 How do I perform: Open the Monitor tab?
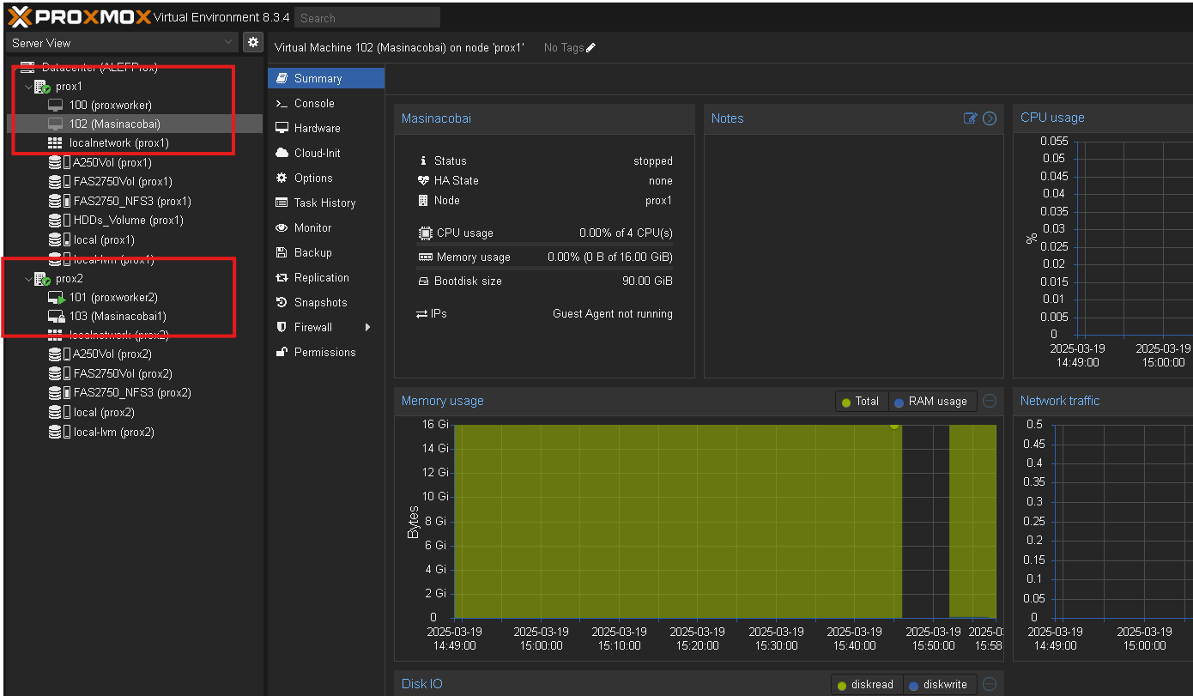[x=326, y=227]
